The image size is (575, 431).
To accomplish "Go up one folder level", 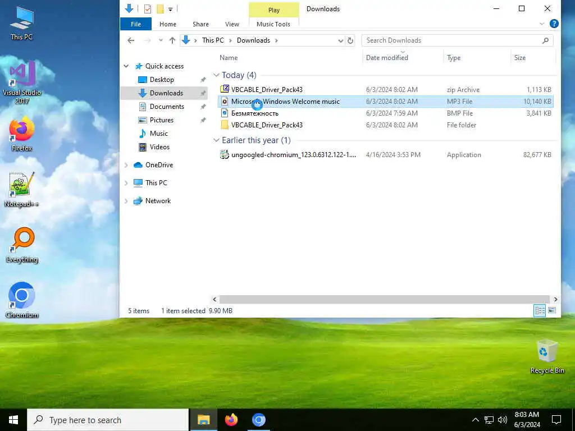I will 172,40.
